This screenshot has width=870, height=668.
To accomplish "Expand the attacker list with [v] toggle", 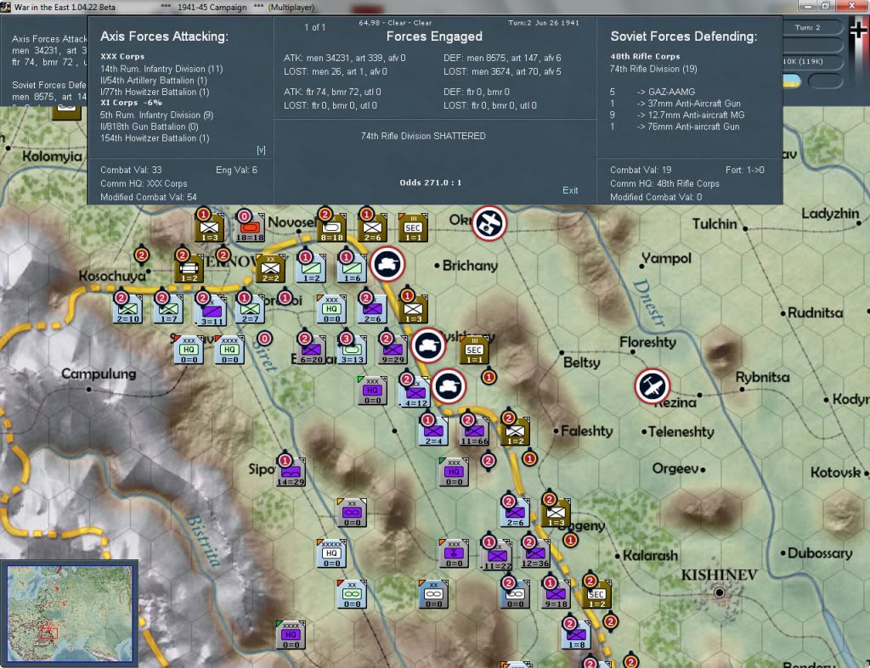I will (261, 150).
